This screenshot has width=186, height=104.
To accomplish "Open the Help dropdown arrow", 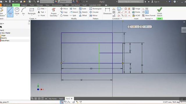I will 177,2.
